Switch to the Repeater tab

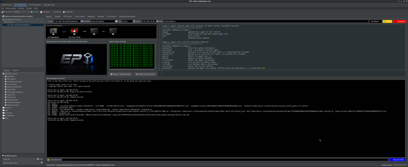[91, 16]
